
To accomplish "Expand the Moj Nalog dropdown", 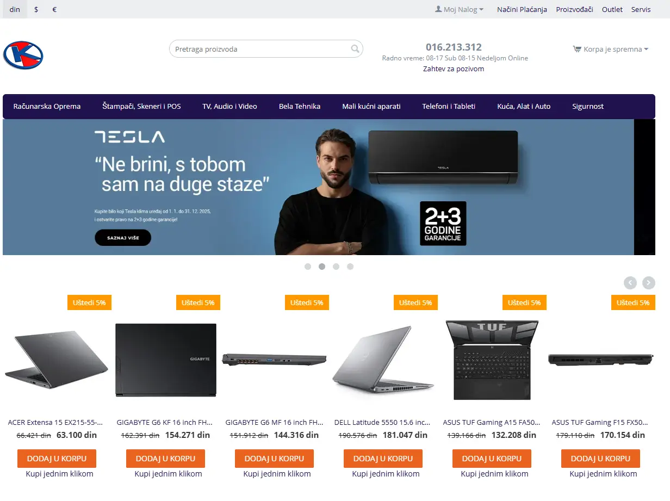I will 459,9.
